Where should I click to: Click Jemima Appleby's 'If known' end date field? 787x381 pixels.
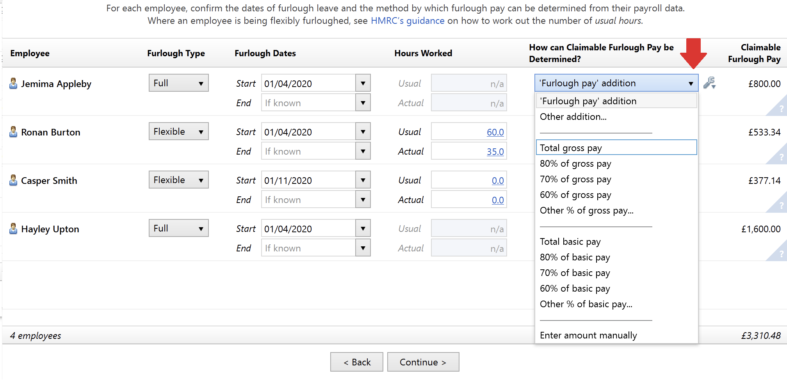click(x=308, y=103)
